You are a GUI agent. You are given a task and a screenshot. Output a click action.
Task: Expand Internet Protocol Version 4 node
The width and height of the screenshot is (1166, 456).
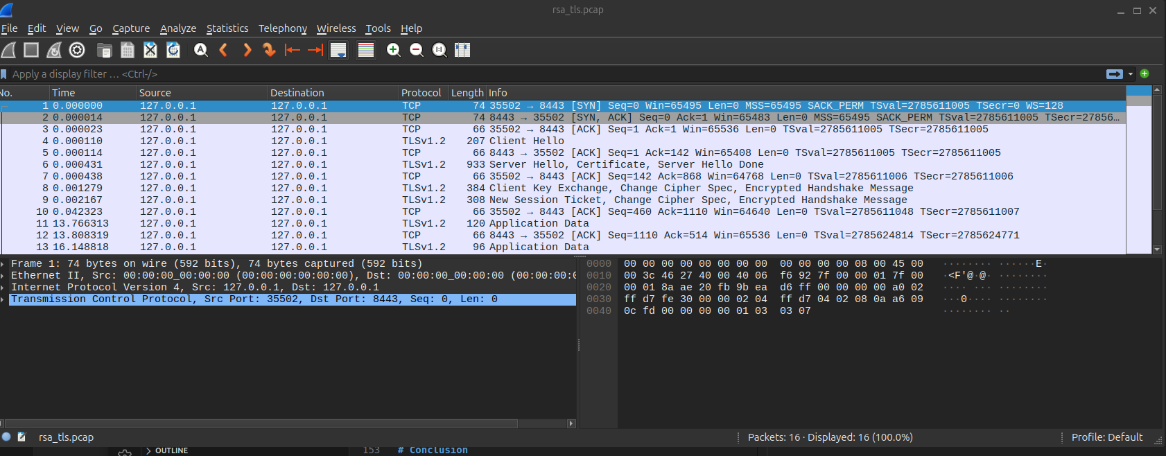click(x=4, y=288)
